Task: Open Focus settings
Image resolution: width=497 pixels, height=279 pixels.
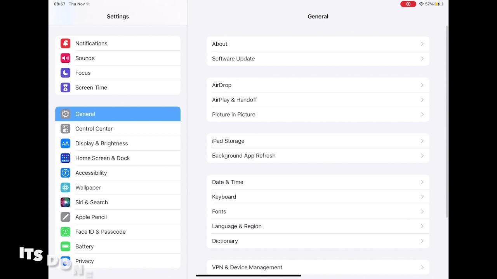Action: tap(118, 73)
